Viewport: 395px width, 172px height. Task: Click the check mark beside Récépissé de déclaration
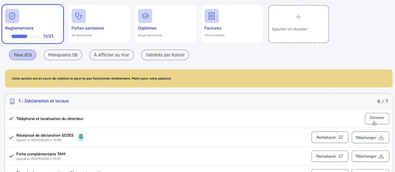pos(11,137)
